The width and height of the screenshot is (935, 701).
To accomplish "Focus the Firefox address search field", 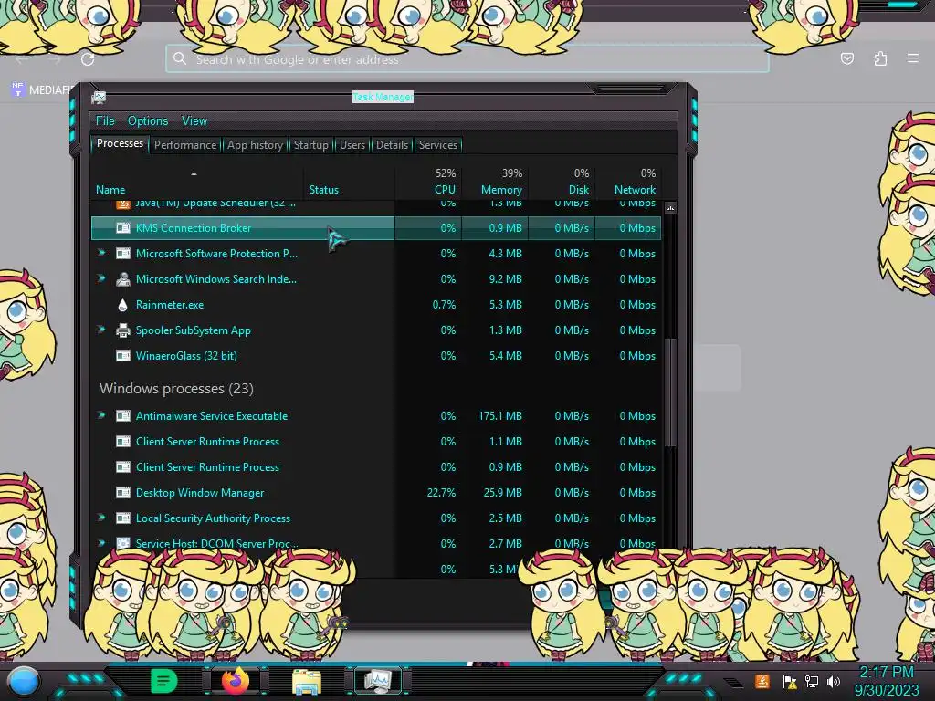I will click(x=467, y=59).
